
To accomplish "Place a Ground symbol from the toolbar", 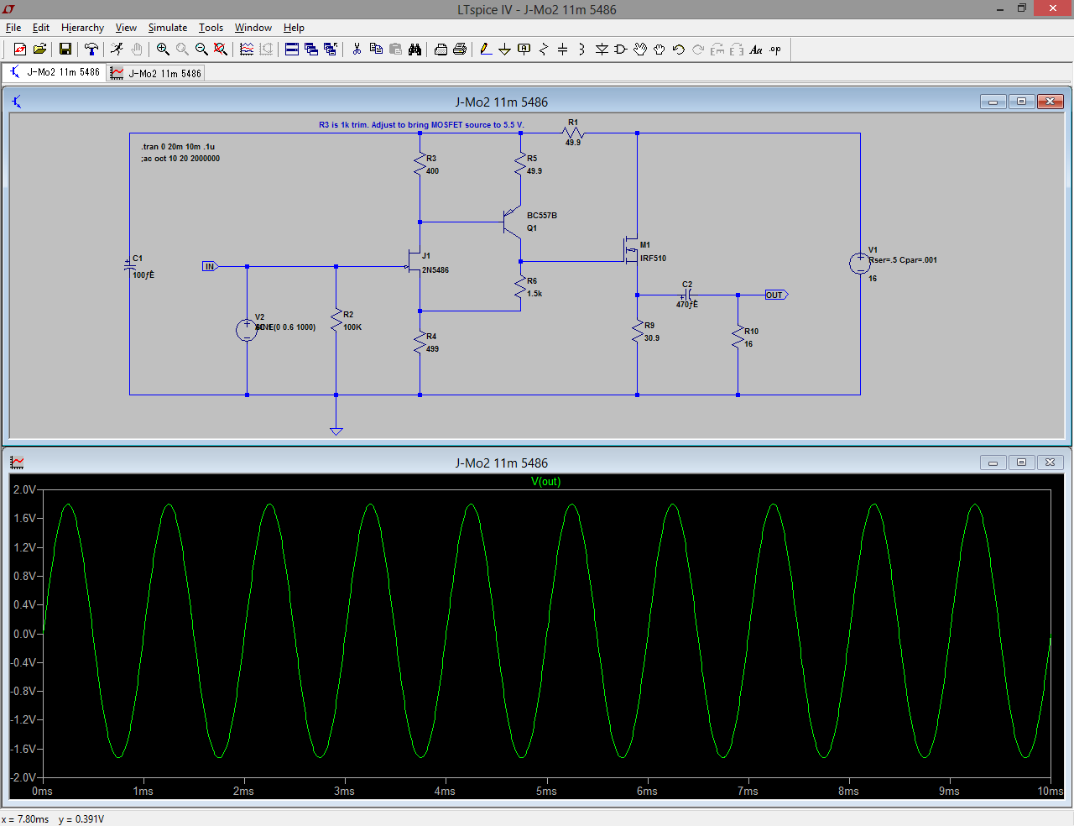I will coord(504,50).
